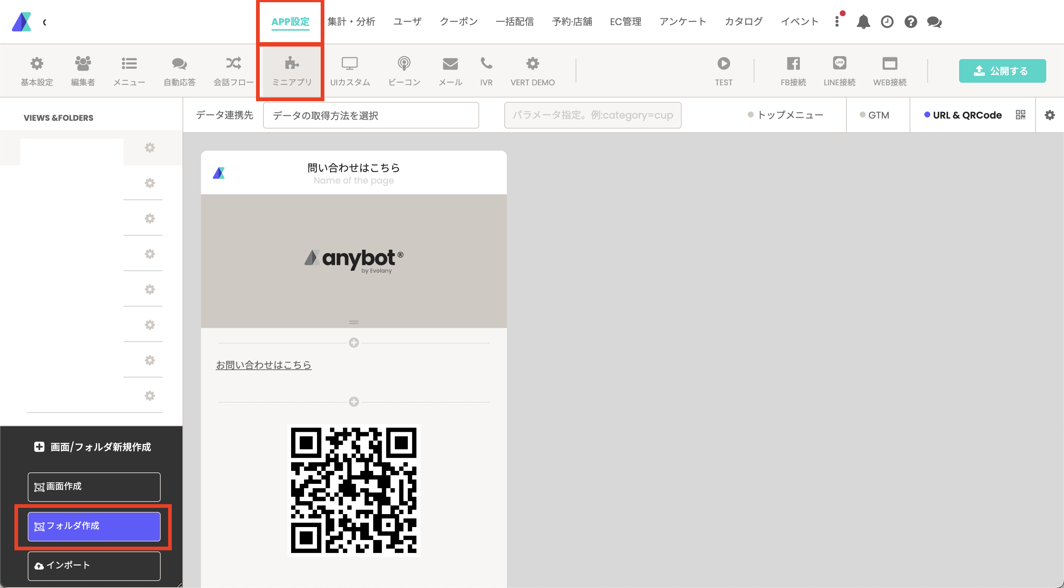
Task: Click the インポート button
Action: [x=94, y=566]
